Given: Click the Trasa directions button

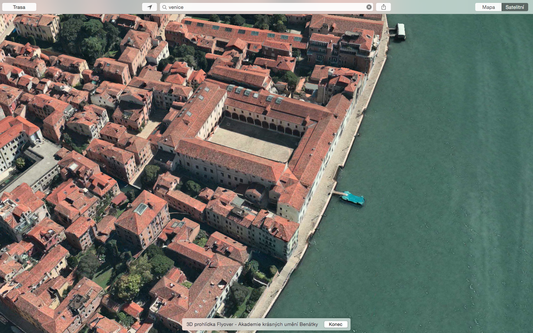Looking at the screenshot, I should tap(19, 7).
